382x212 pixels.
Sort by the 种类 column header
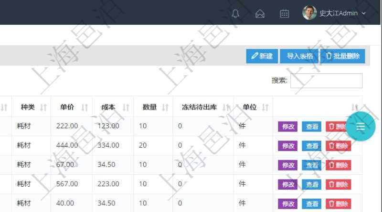point(32,107)
